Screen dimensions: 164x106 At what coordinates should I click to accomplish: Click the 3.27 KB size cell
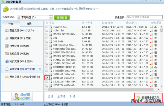tap(86, 30)
